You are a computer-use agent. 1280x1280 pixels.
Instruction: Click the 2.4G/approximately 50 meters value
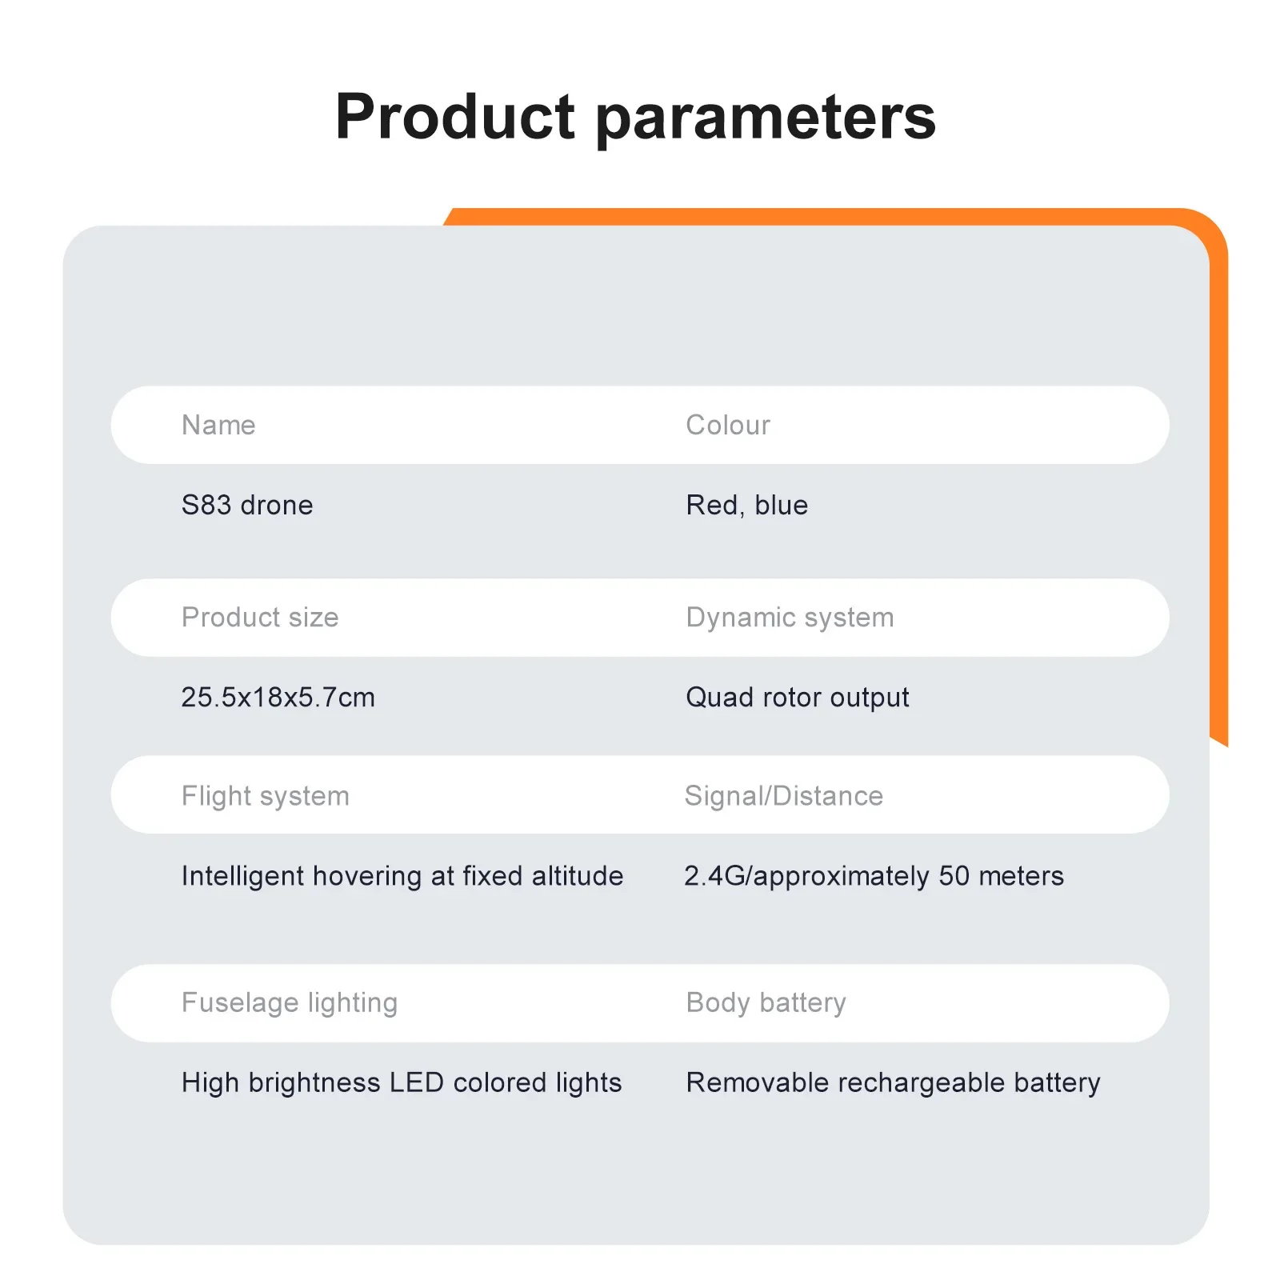point(874,876)
